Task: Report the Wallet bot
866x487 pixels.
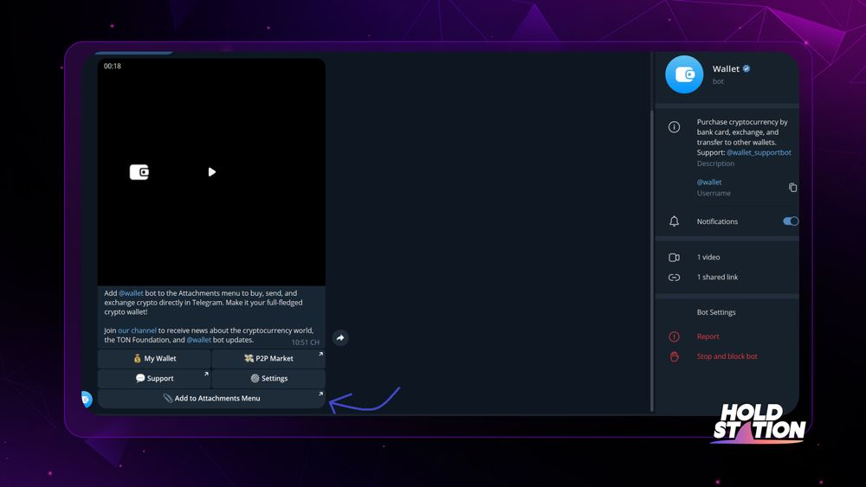Action: (x=708, y=336)
